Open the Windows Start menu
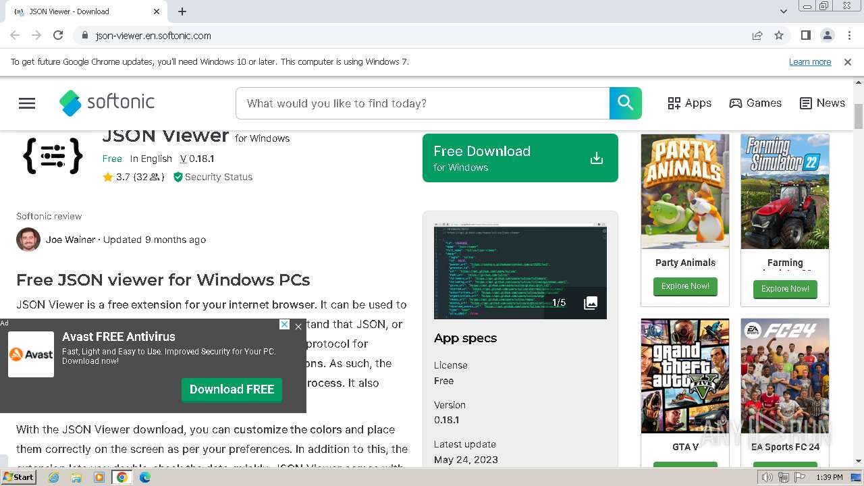This screenshot has height=486, width=864. [x=18, y=477]
